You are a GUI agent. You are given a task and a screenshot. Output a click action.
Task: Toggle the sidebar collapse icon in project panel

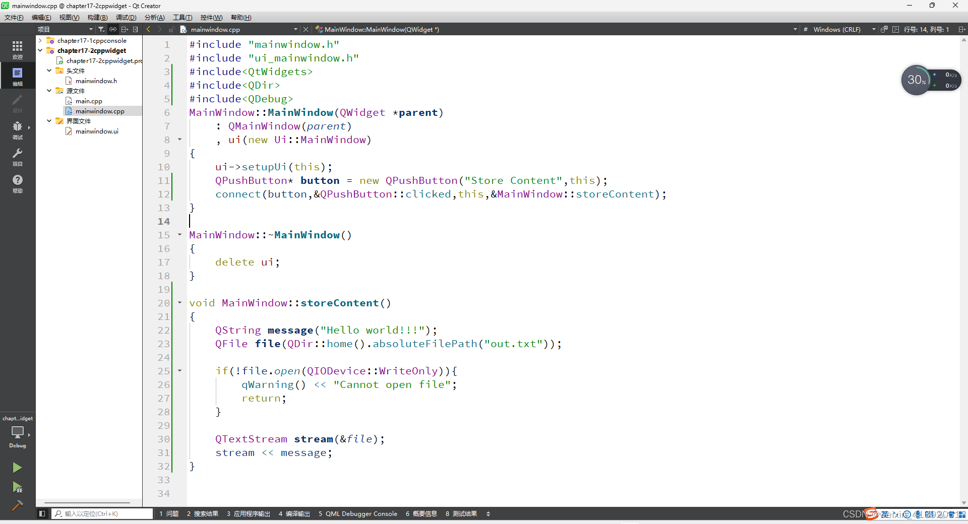[x=135, y=29]
